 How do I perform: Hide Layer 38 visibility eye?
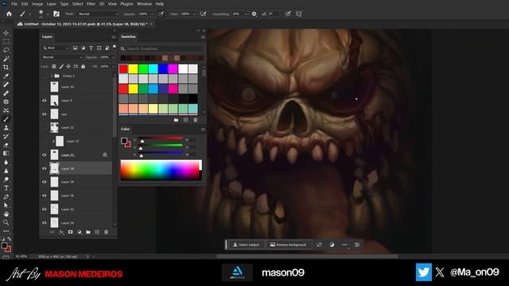(45, 168)
